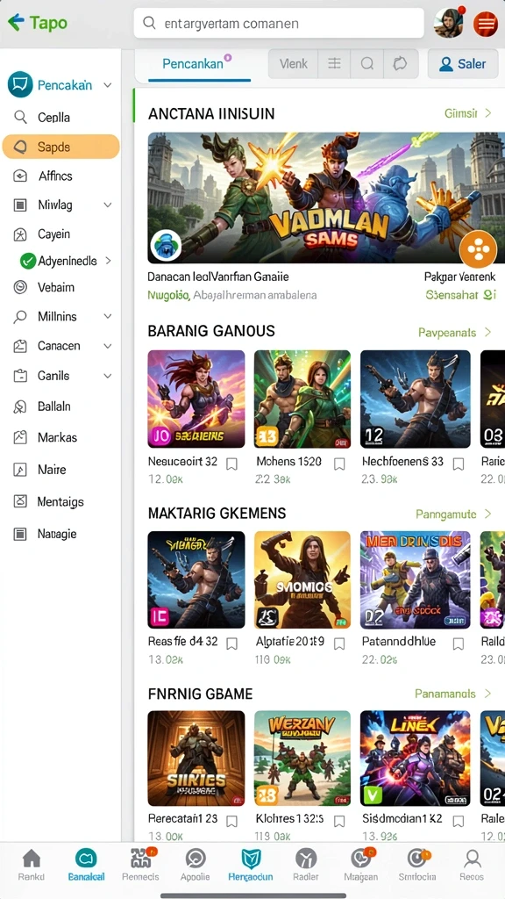The image size is (505, 899).
Task: Select Sapds in the sidebar
Action: [x=60, y=147]
